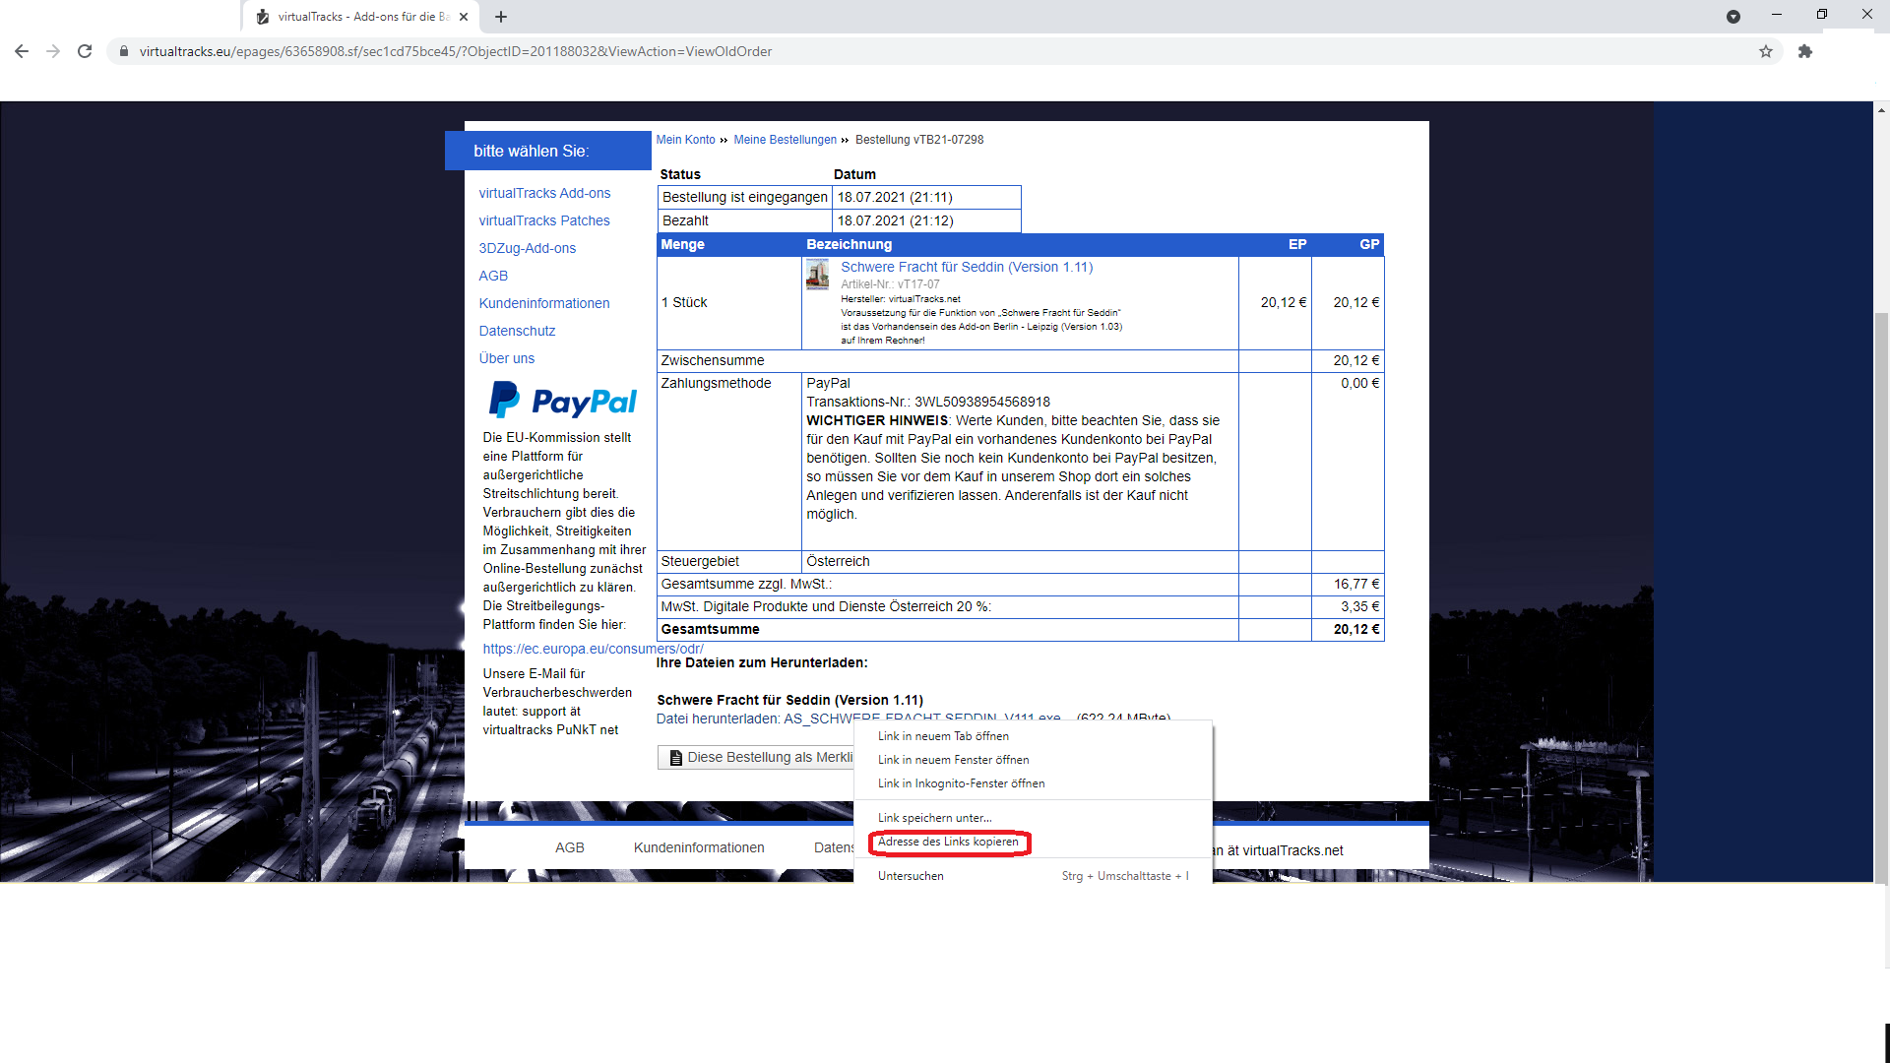Click the page vertical scrollbar
The image size is (1890, 1063).
1881,591
